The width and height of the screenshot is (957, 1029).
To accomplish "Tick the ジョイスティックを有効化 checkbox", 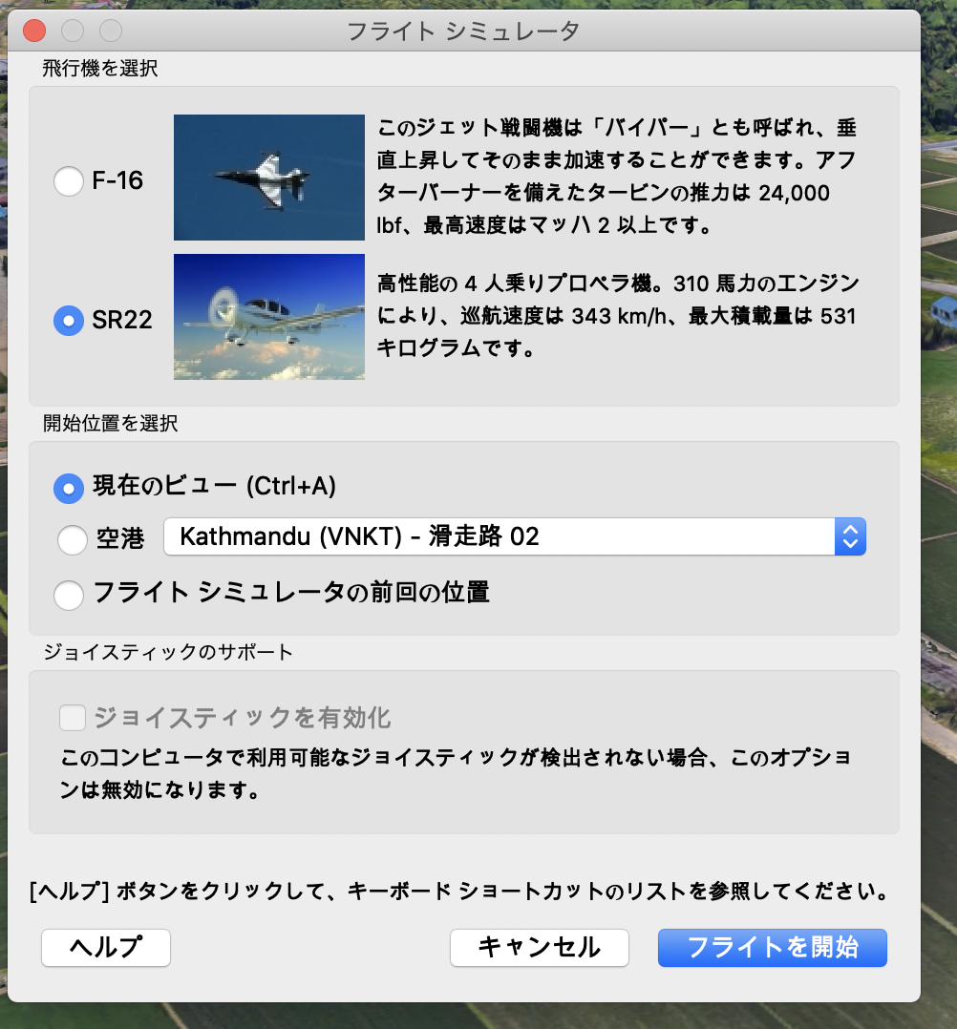I will 73,717.
